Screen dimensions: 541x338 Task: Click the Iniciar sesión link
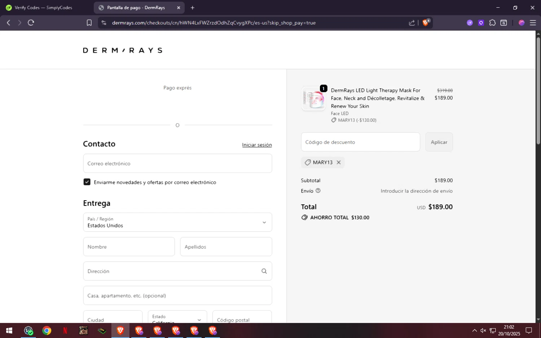click(257, 145)
